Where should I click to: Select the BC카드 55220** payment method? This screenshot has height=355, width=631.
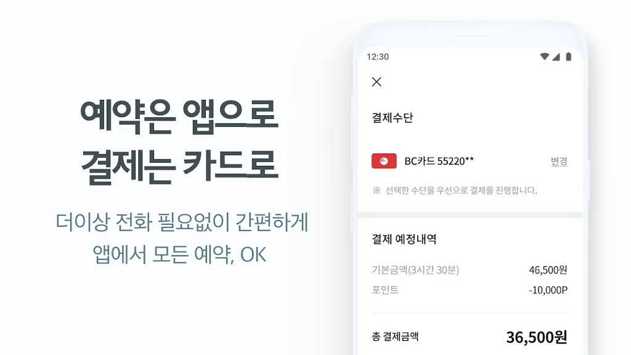click(x=439, y=161)
